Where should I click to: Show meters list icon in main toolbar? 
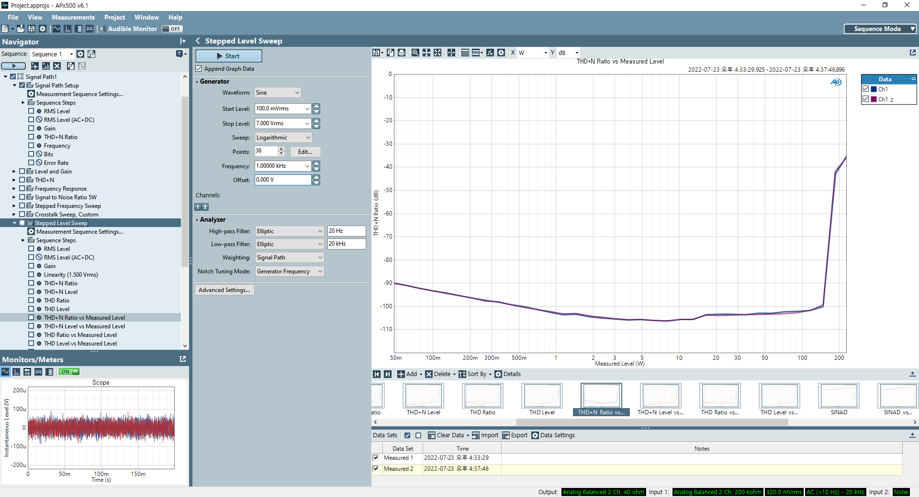pos(79,29)
